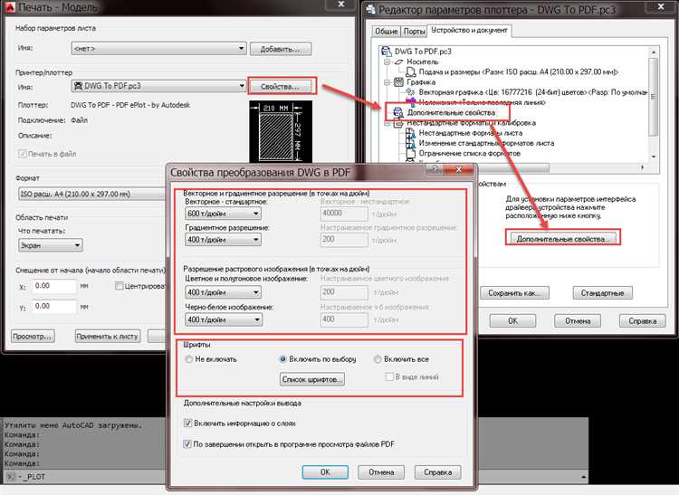This screenshot has width=679, height=495.
Task: Click Дополнительные свойства... button in plotter editor
Action: 562,239
